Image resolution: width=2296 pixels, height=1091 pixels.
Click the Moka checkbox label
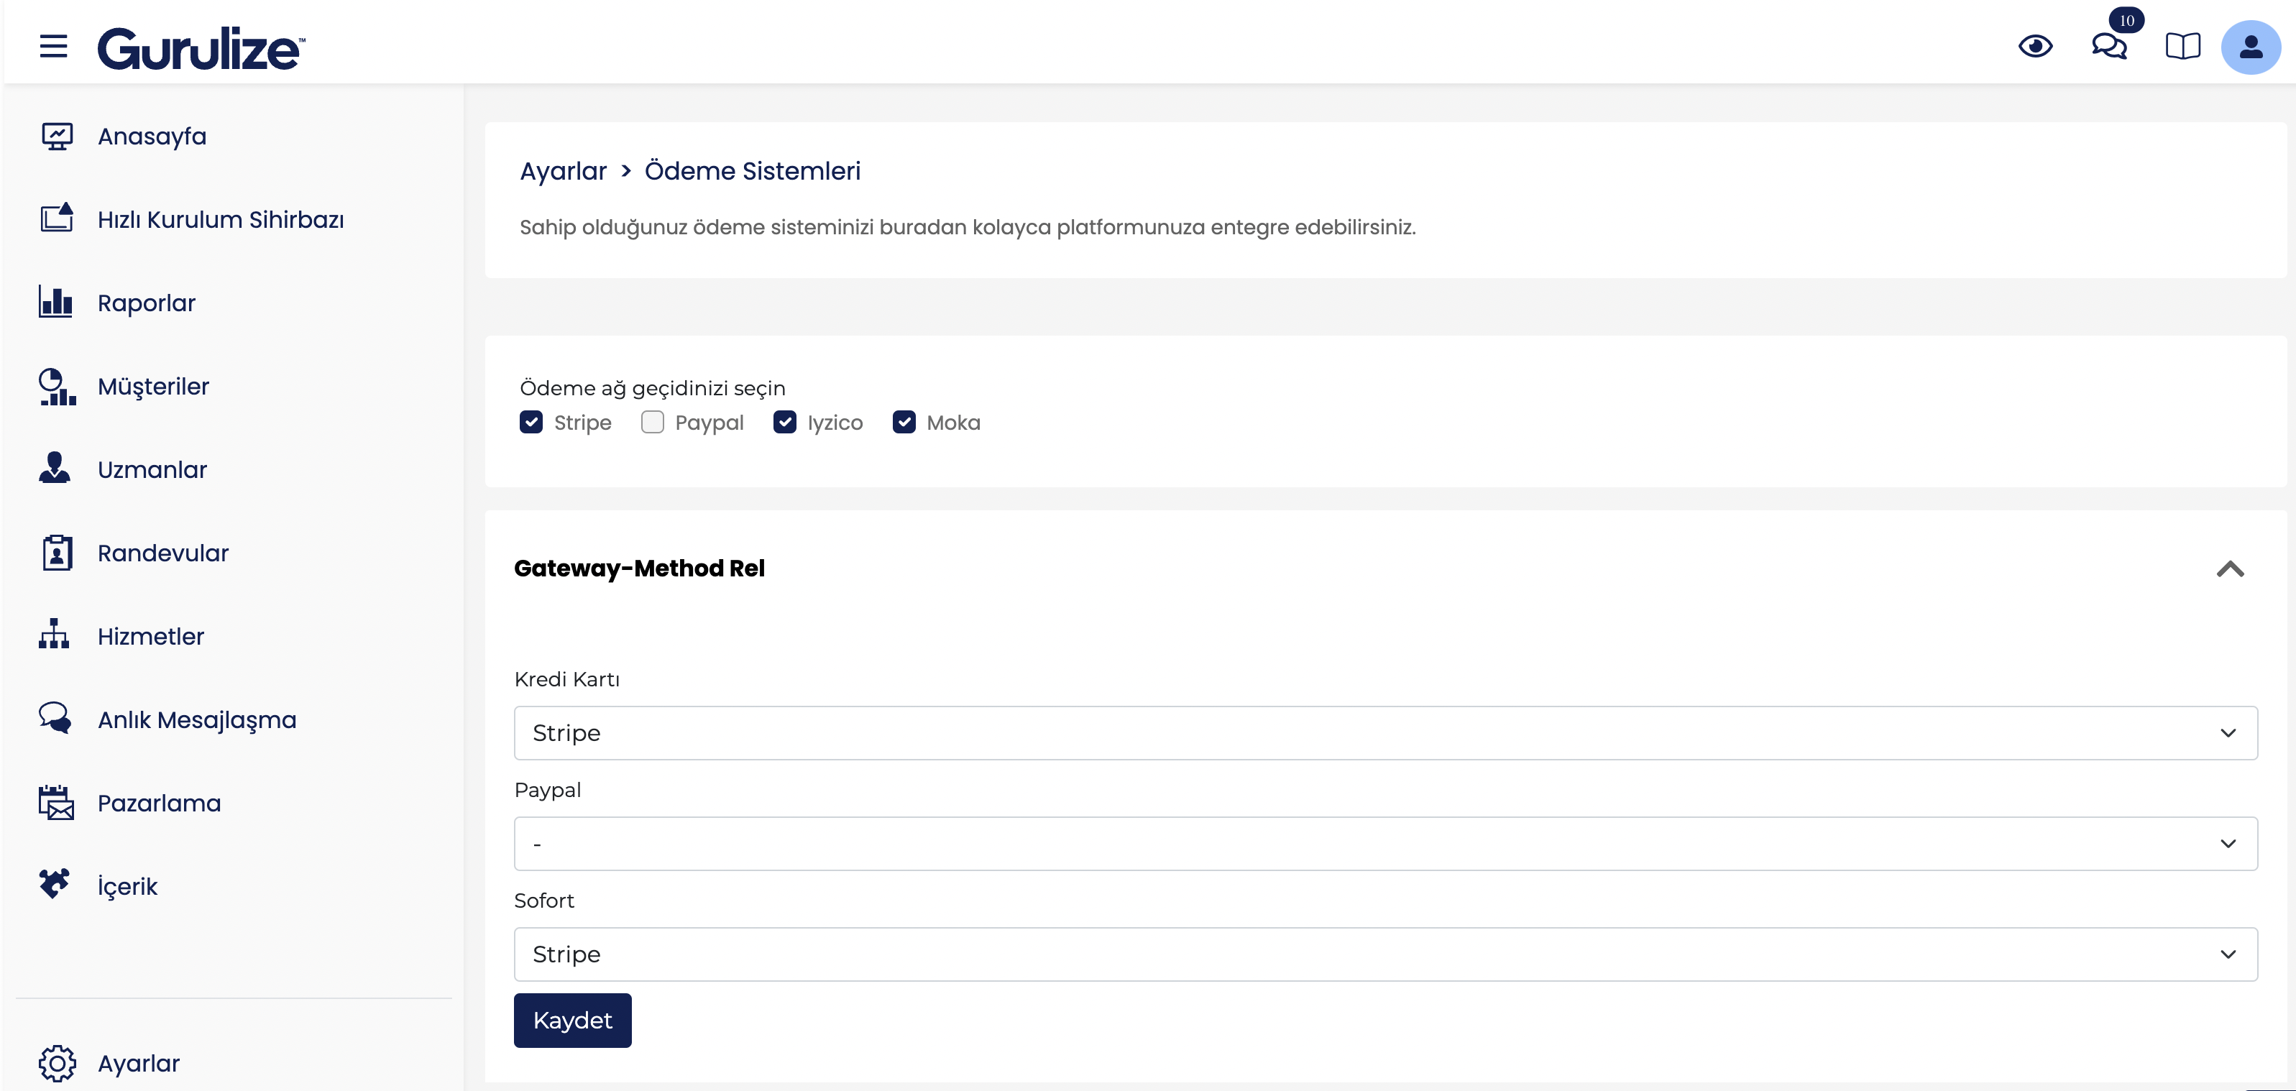click(x=954, y=423)
